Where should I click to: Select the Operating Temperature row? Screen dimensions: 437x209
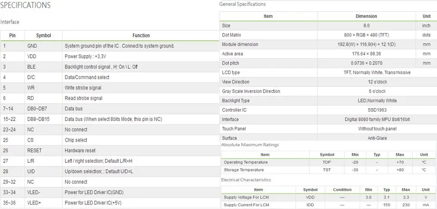(328, 162)
